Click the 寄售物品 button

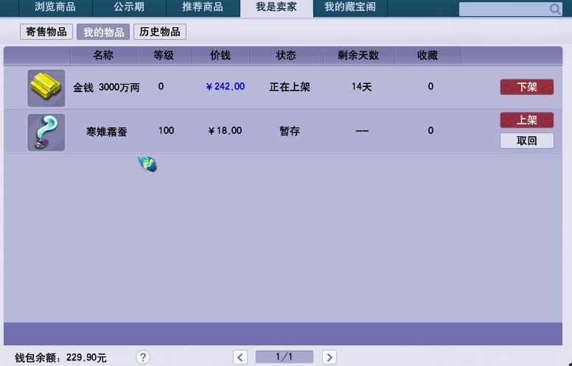click(x=46, y=32)
